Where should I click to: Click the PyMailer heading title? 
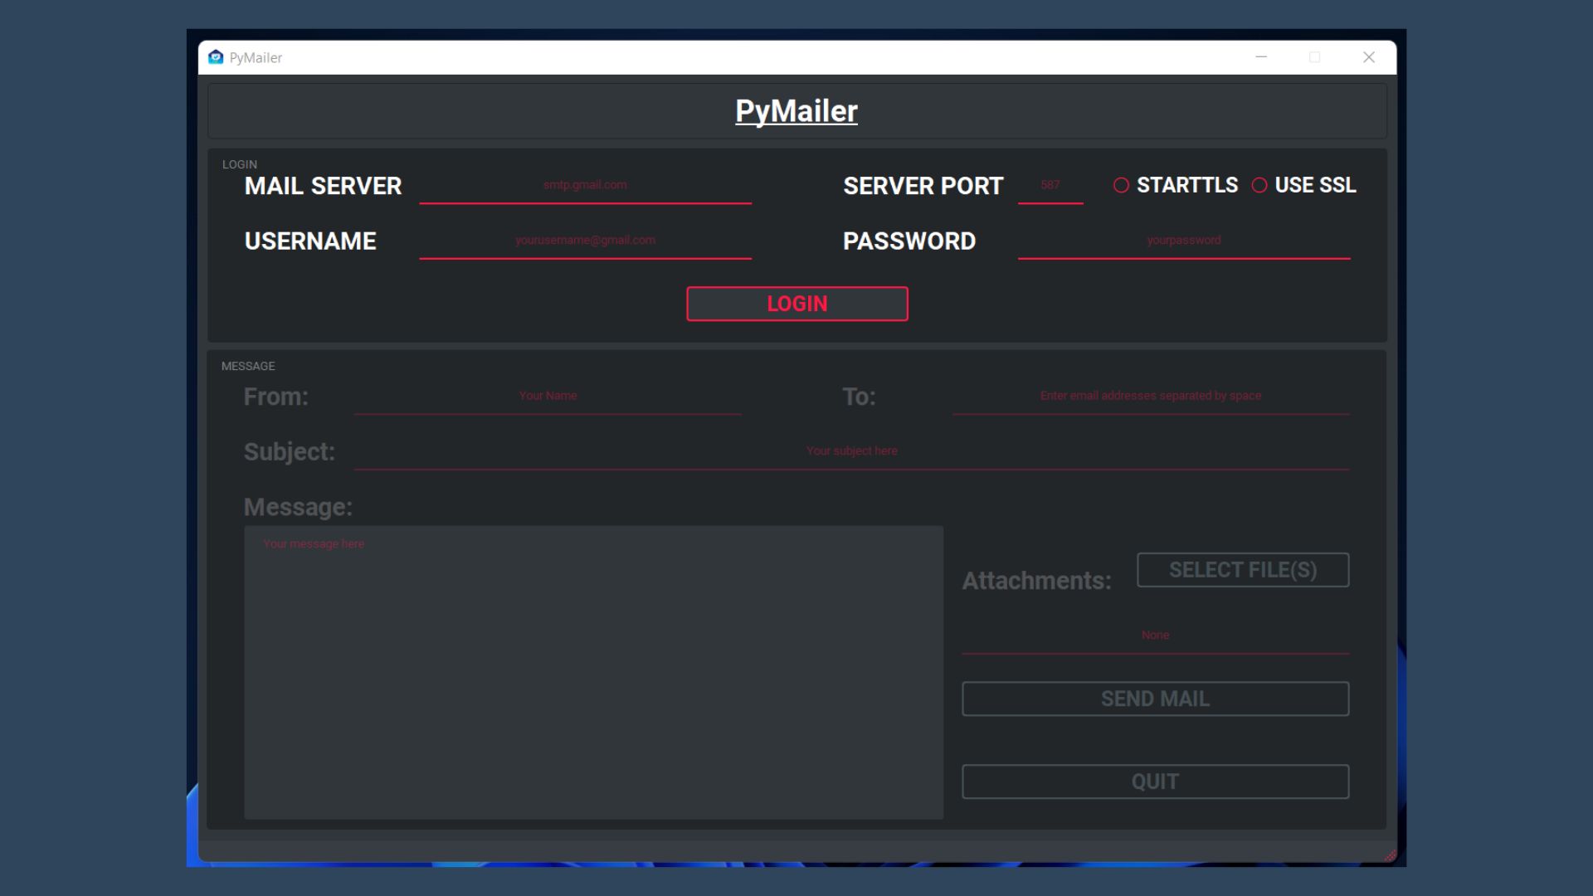pos(796,111)
